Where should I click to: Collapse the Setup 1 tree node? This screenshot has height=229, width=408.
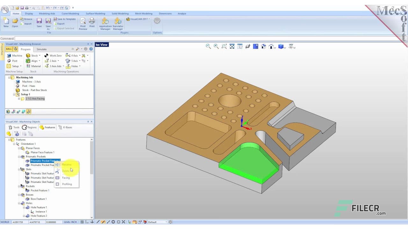pos(14,94)
